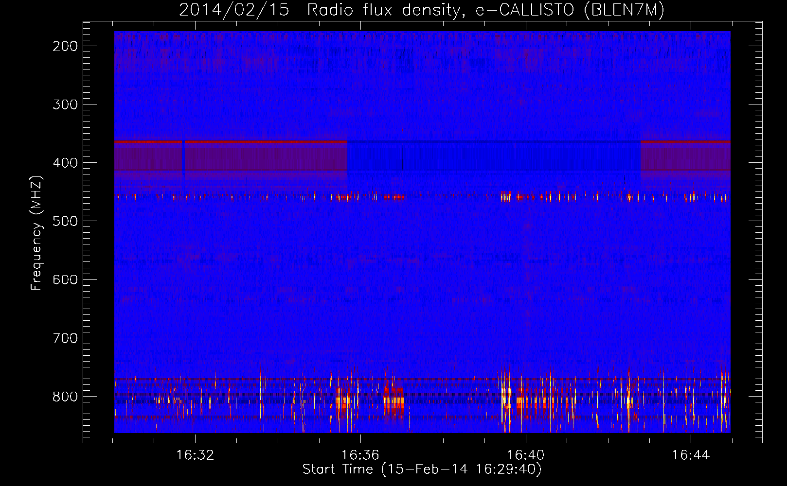Click the 600 frequency tick label
This screenshot has height=486, width=787.
pos(65,279)
